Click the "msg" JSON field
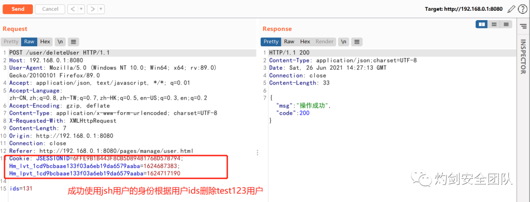This screenshot has height=202, width=530. tap(303, 106)
